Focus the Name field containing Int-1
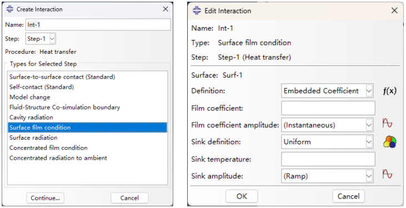The width and height of the screenshot is (406, 208). click(98, 24)
